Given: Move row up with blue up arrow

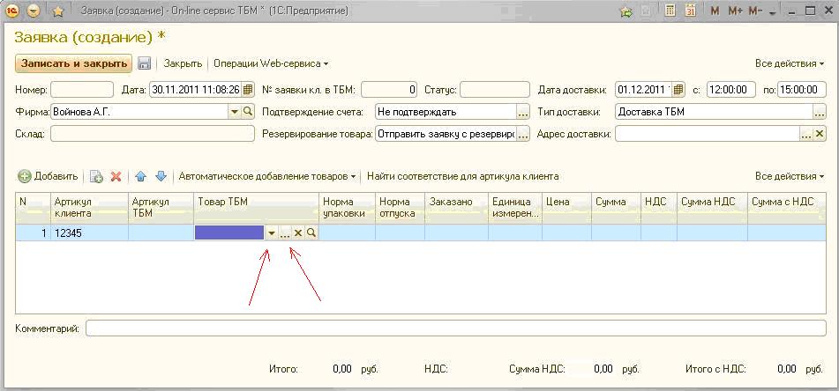Looking at the screenshot, I should (x=141, y=176).
